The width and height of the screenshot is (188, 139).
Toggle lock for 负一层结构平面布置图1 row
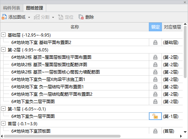155,87
